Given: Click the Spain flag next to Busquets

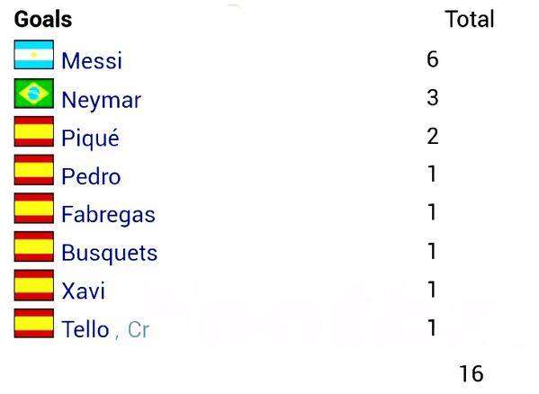Looking at the screenshot, I should tap(34, 247).
